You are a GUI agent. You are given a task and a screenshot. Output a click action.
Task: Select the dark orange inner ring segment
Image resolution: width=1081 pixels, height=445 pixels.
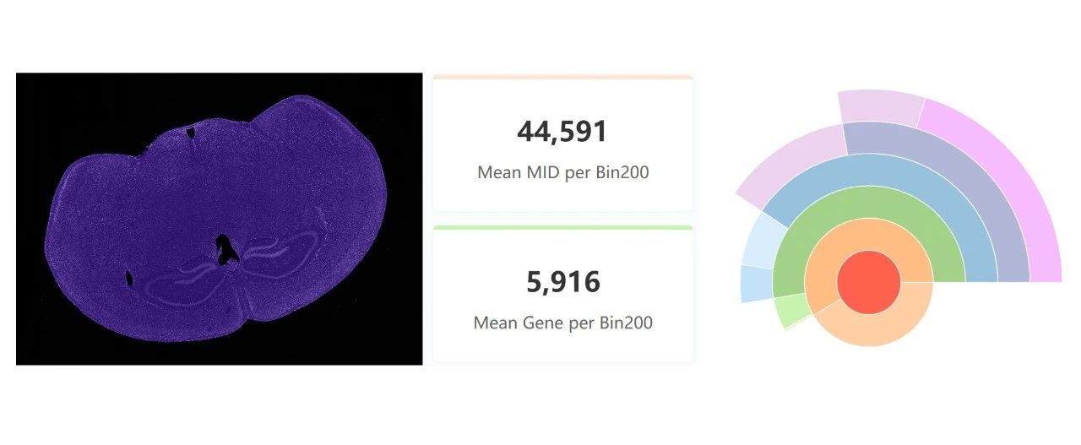pos(869,236)
